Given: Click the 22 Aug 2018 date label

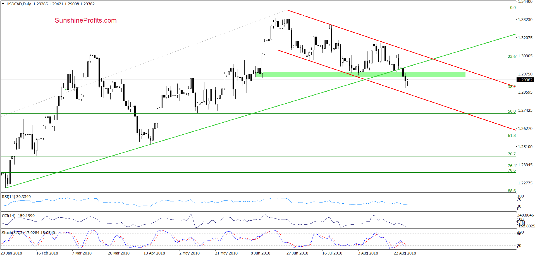Looking at the screenshot, I should coord(405,253).
